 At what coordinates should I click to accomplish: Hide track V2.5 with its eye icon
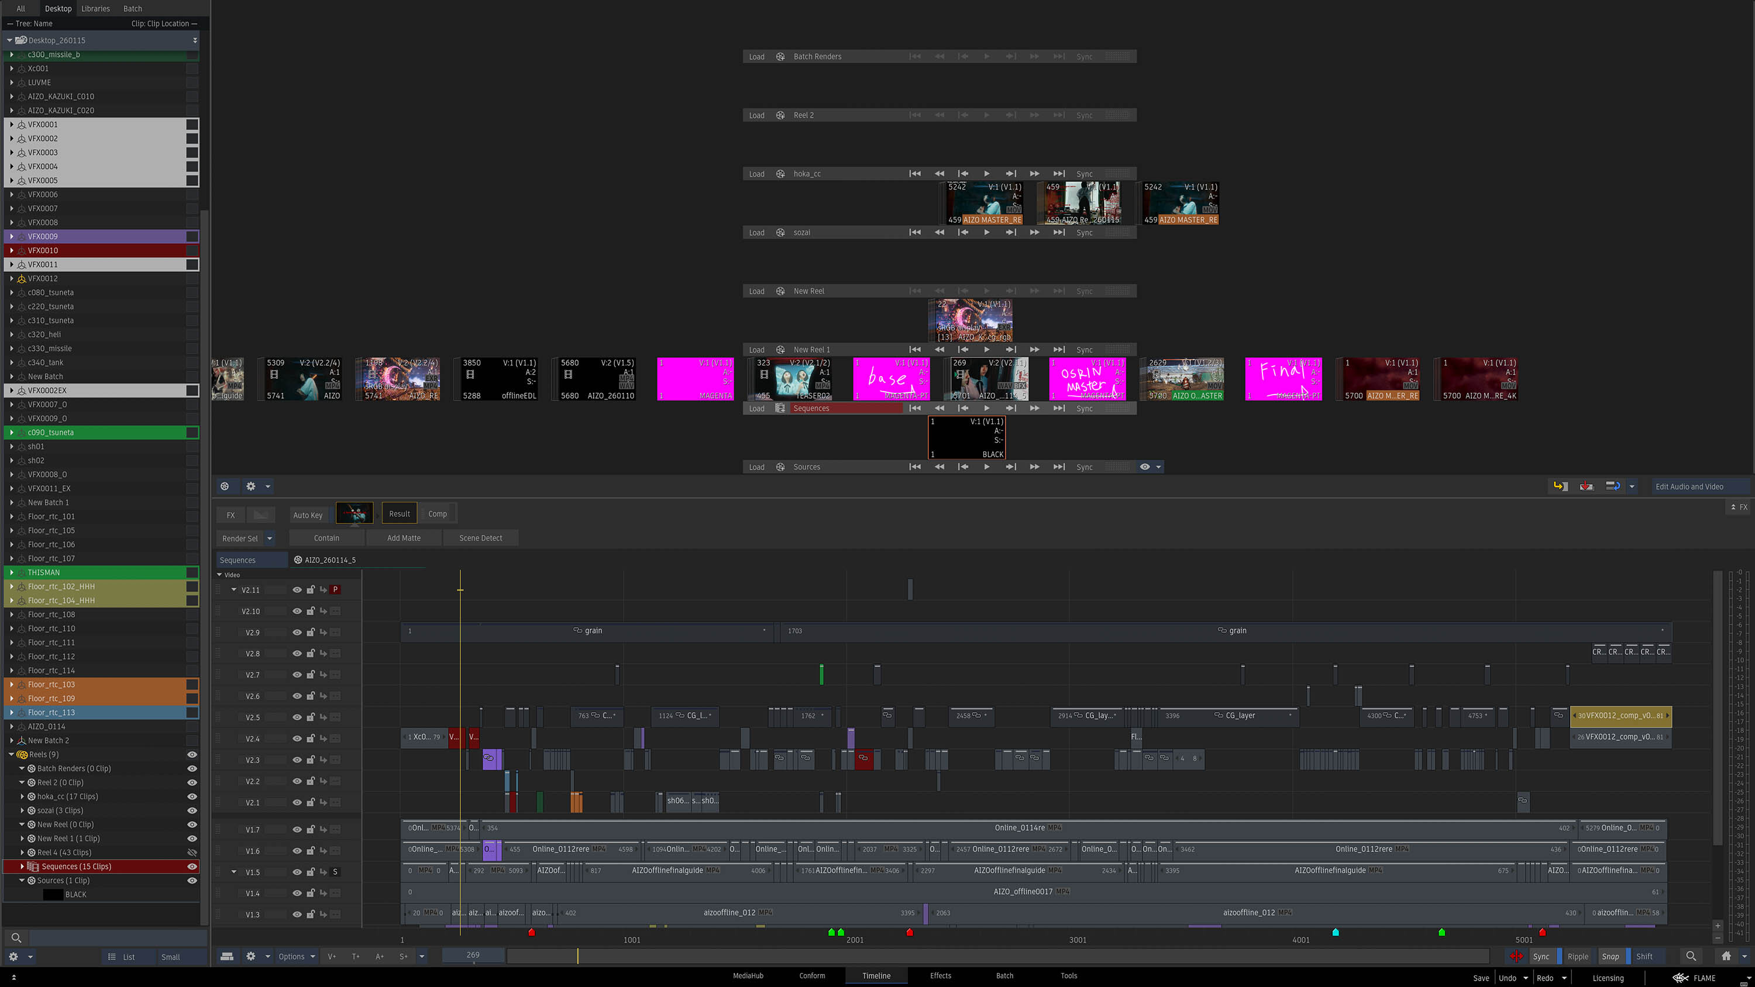(297, 717)
